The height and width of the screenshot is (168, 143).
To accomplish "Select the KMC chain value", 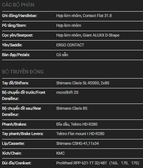I will (x=60, y=153).
